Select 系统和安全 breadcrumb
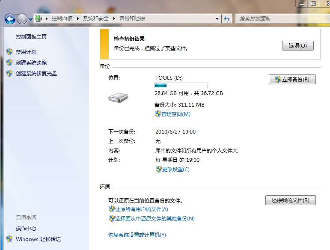This screenshot has width=330, height=250. (x=96, y=18)
